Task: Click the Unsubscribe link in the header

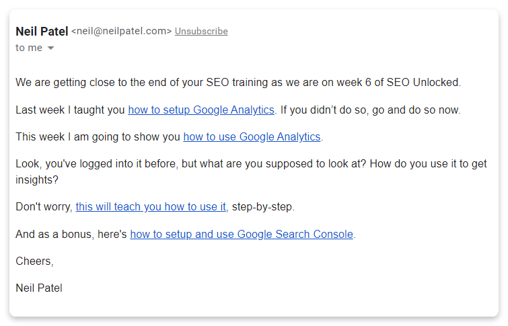Action: tap(201, 31)
